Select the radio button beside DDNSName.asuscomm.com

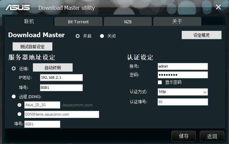coord(19,114)
